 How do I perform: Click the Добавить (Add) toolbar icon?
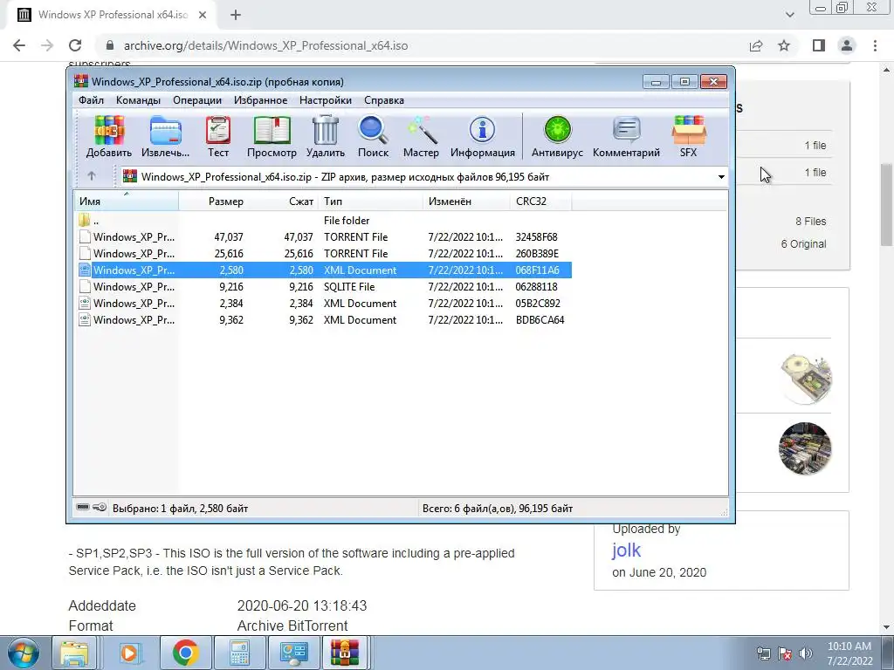(109, 137)
